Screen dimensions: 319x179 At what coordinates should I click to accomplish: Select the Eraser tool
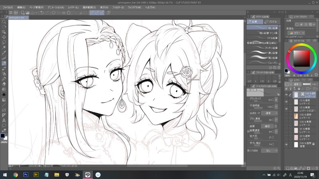(4, 84)
